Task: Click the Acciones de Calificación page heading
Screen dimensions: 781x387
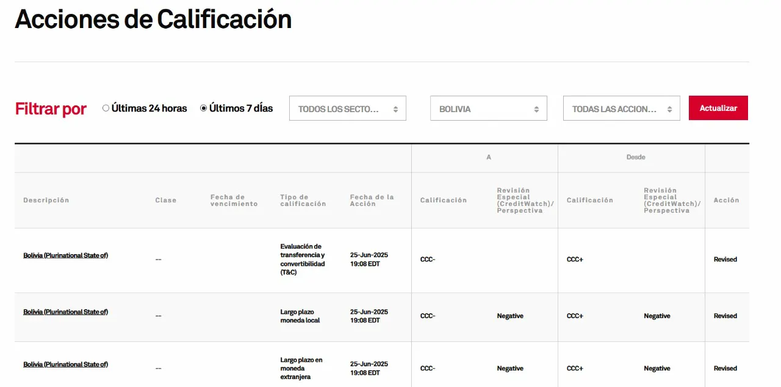Action: coord(153,20)
